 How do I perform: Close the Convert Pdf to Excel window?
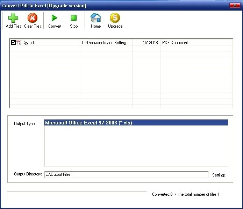(235, 6)
